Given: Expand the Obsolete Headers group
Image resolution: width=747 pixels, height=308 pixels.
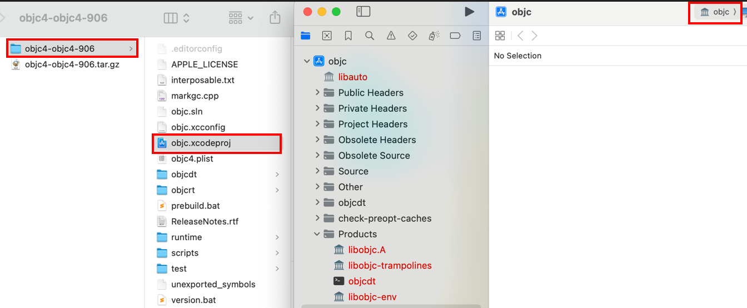Looking at the screenshot, I should (x=317, y=140).
